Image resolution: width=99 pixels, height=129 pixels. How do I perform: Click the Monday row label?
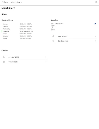coord(5,24)
